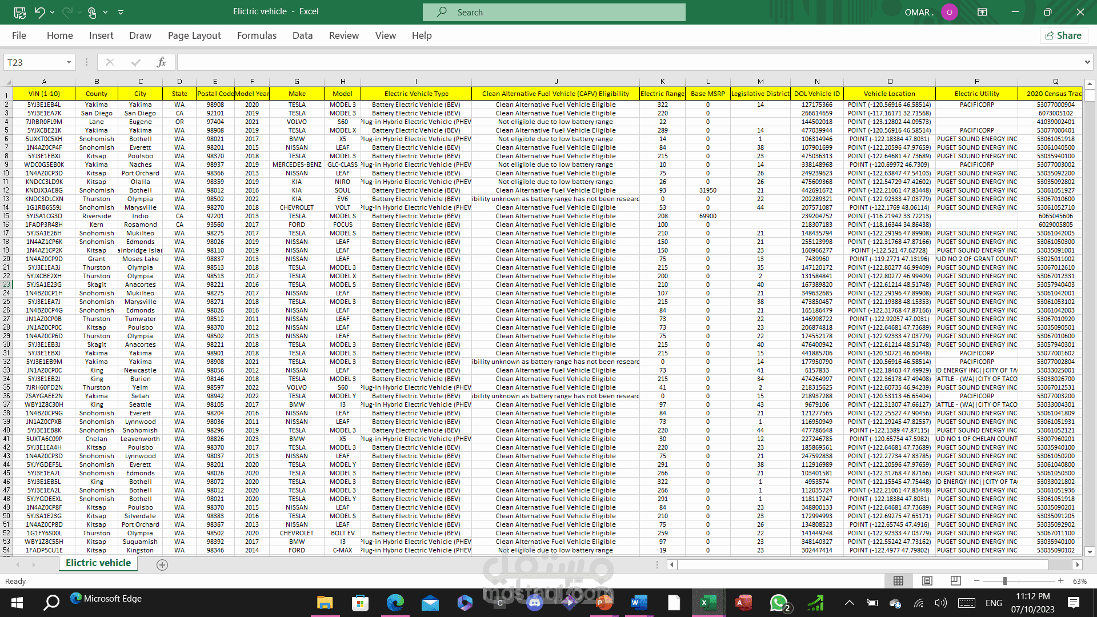The width and height of the screenshot is (1097, 617).
Task: Expand the formula bar chevron
Action: click(x=1087, y=62)
